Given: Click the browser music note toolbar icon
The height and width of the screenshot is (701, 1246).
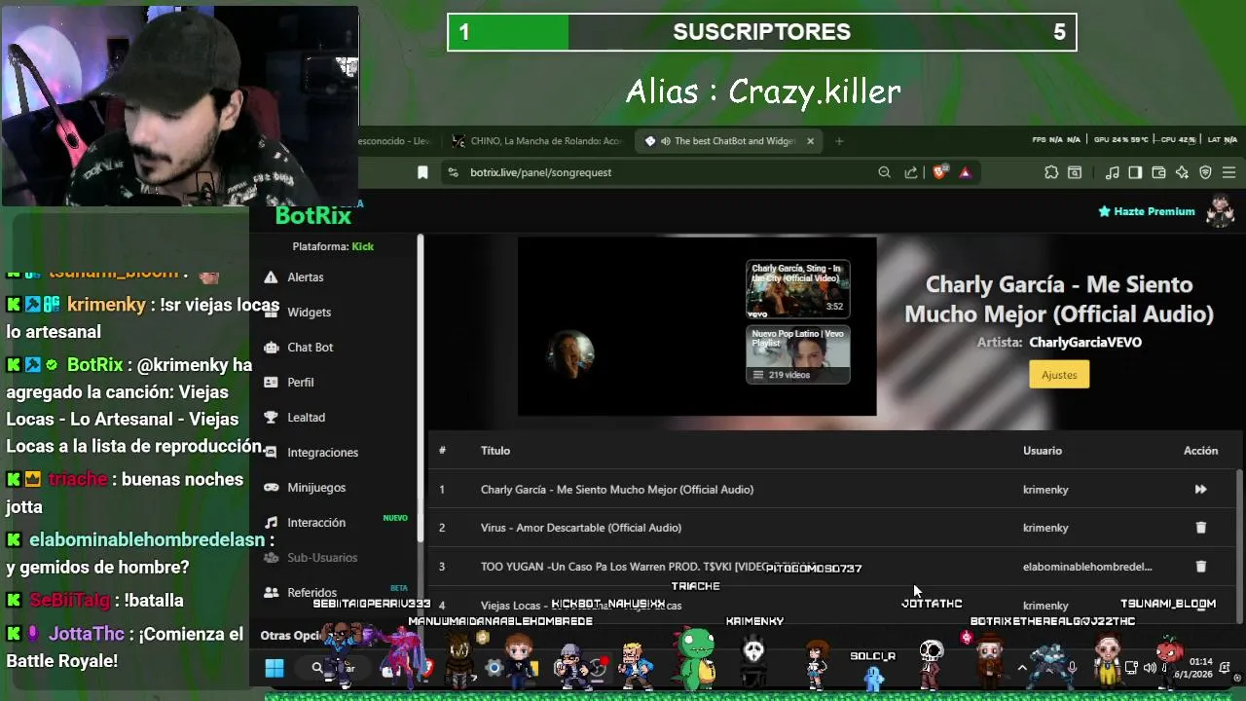Looking at the screenshot, I should click(1112, 172).
